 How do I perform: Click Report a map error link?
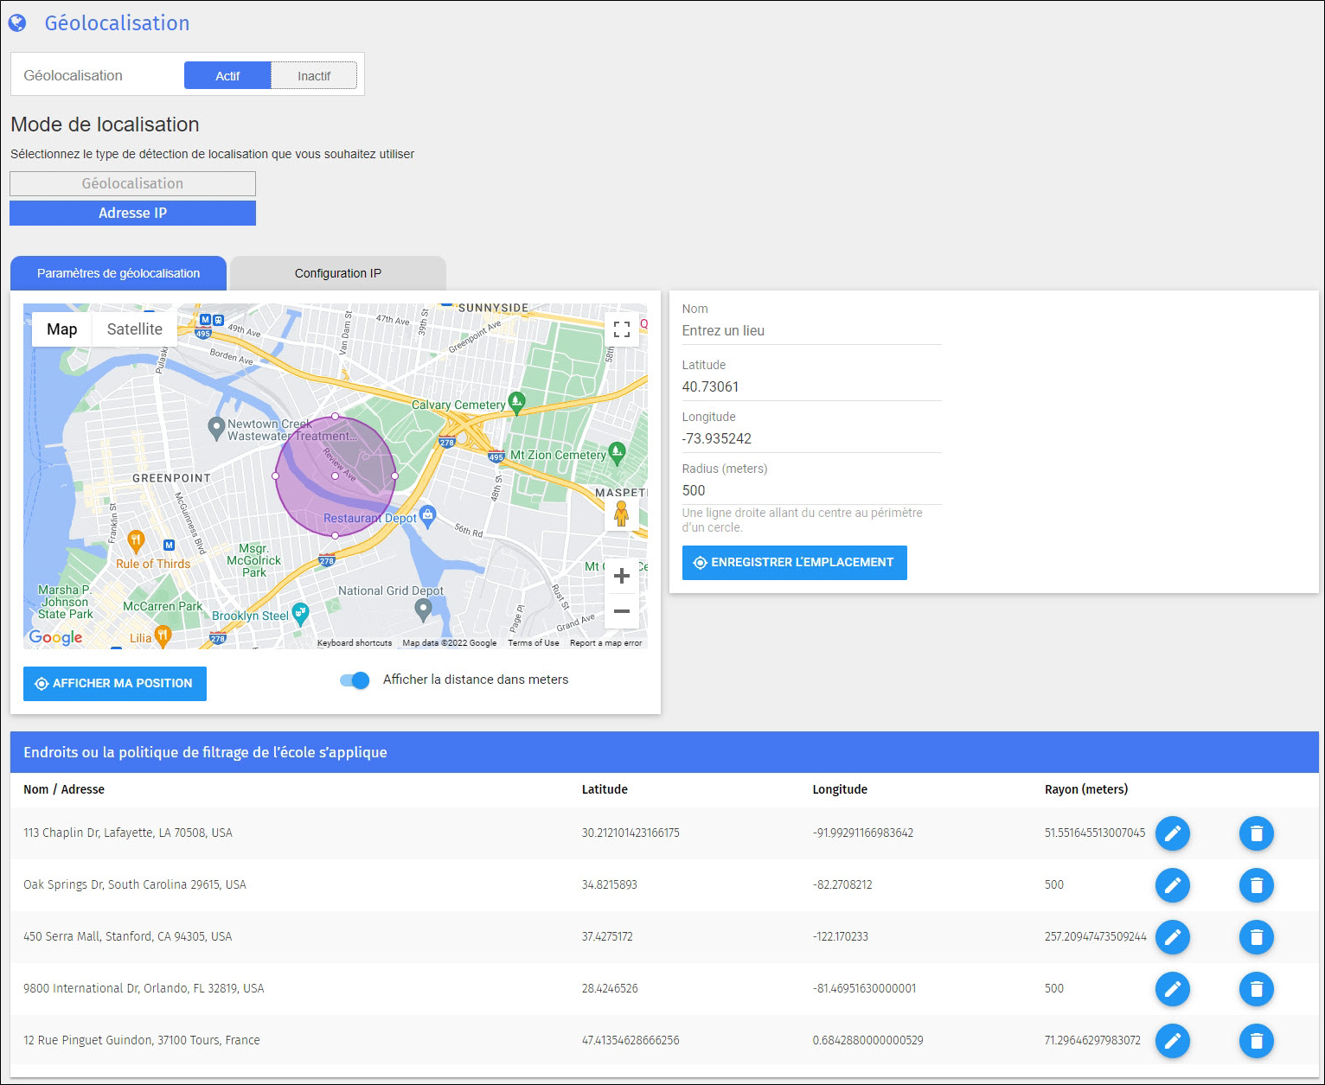coord(605,643)
